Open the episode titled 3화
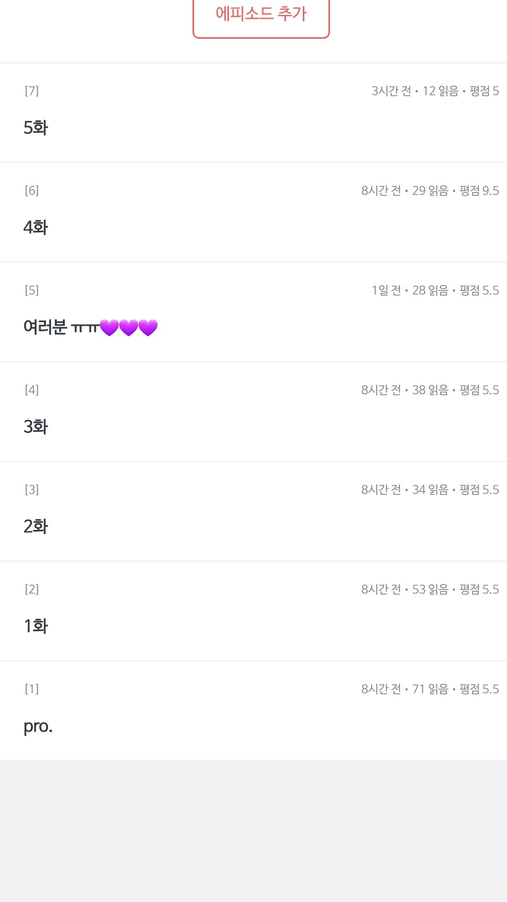 pyautogui.click(x=36, y=427)
